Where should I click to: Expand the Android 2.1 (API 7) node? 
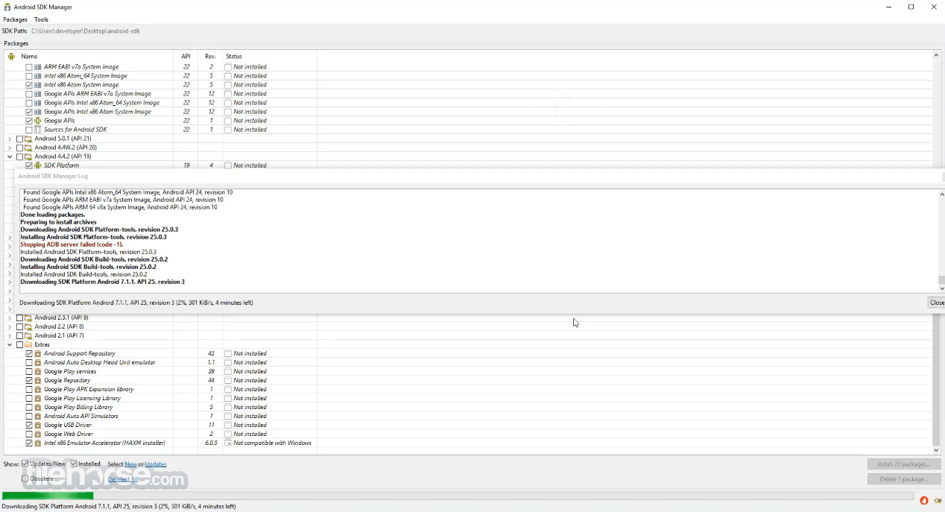10,335
